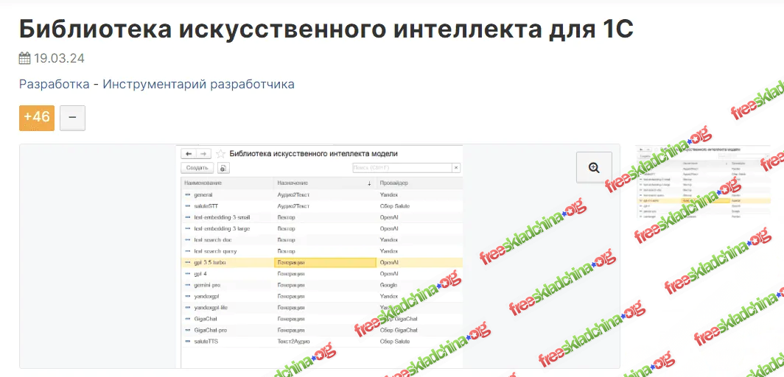Open the Разработка category link

click(x=54, y=84)
